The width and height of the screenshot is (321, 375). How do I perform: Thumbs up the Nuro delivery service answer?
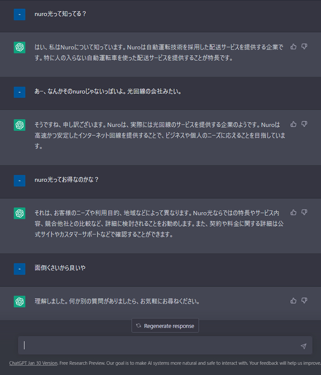[293, 47]
